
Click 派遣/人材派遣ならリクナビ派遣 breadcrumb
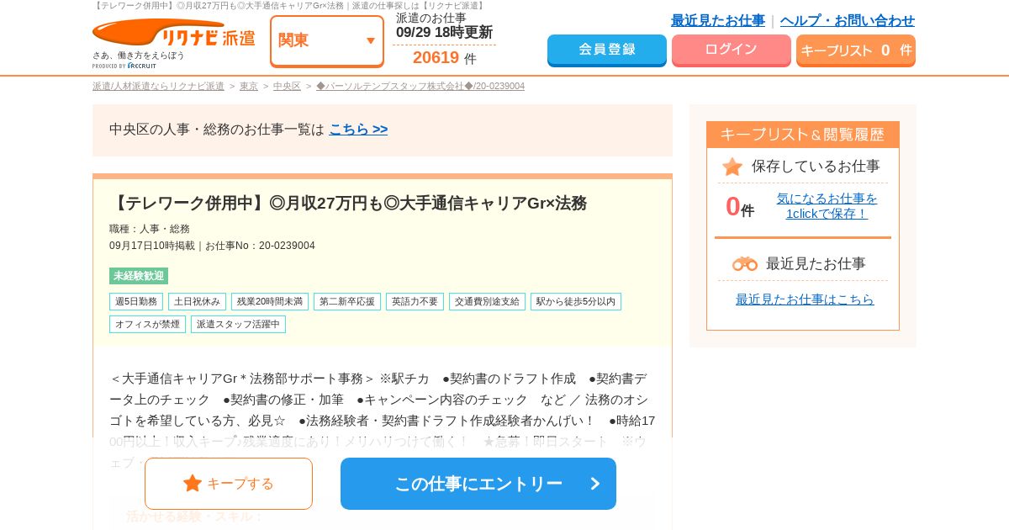point(158,86)
